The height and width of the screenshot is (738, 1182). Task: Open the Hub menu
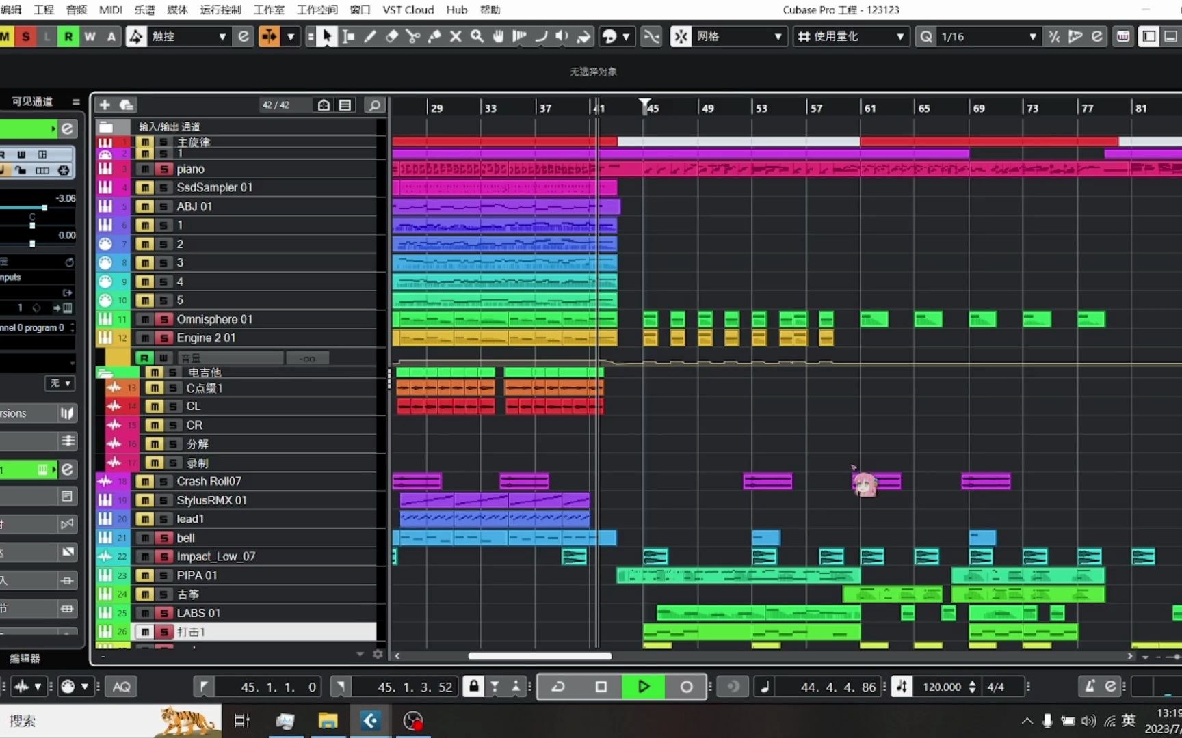pyautogui.click(x=457, y=10)
